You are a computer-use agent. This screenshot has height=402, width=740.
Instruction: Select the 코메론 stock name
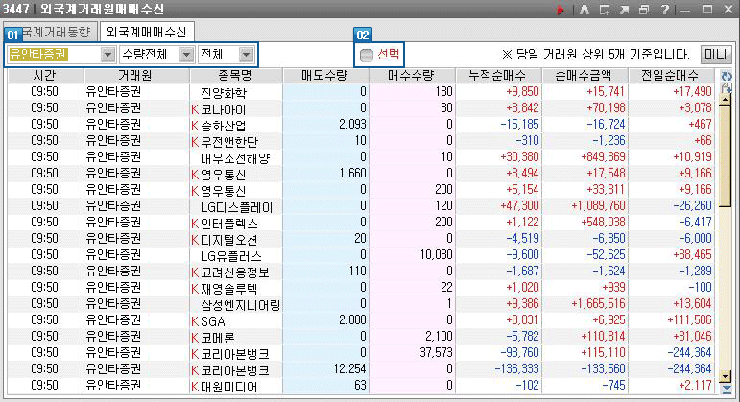tap(218, 338)
